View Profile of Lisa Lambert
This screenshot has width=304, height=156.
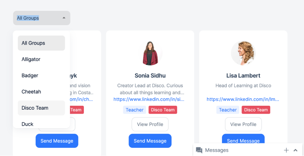pyautogui.click(x=243, y=124)
